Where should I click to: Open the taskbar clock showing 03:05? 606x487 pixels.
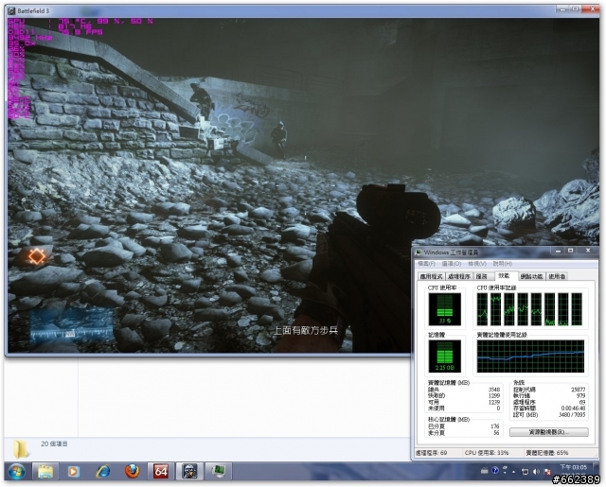[x=574, y=467]
